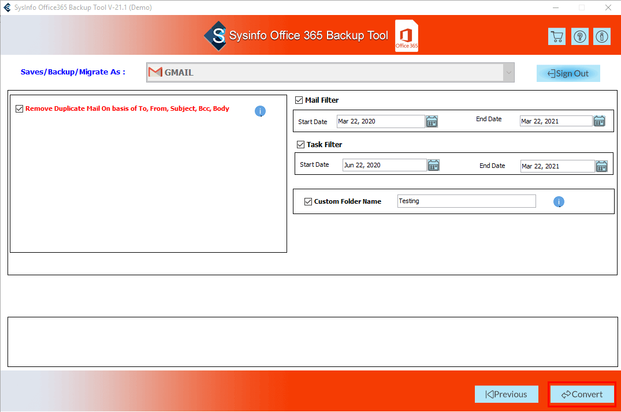Show info for Remove Duplicate Mail option
The image size is (621, 412).
click(260, 111)
